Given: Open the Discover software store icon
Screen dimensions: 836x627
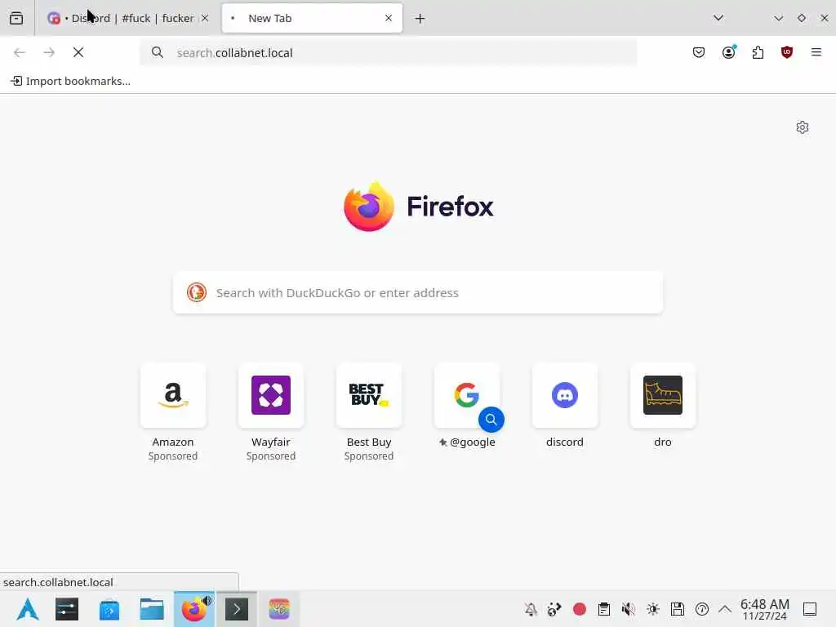Looking at the screenshot, I should coord(109,609).
